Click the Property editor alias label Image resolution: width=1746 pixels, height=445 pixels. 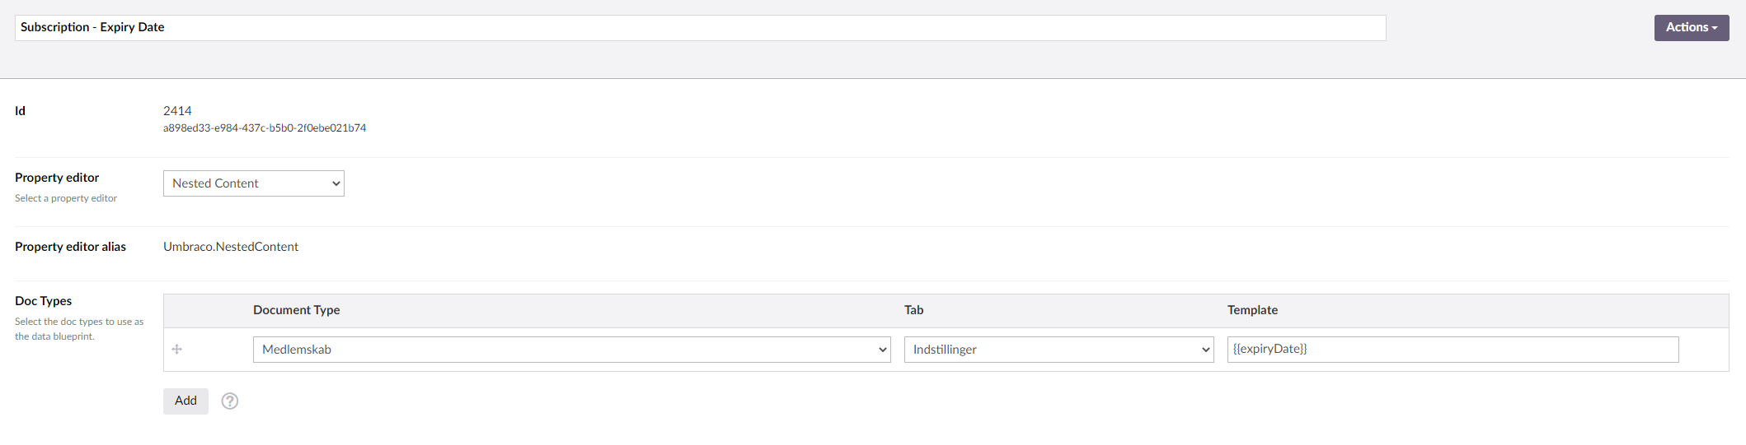click(70, 247)
